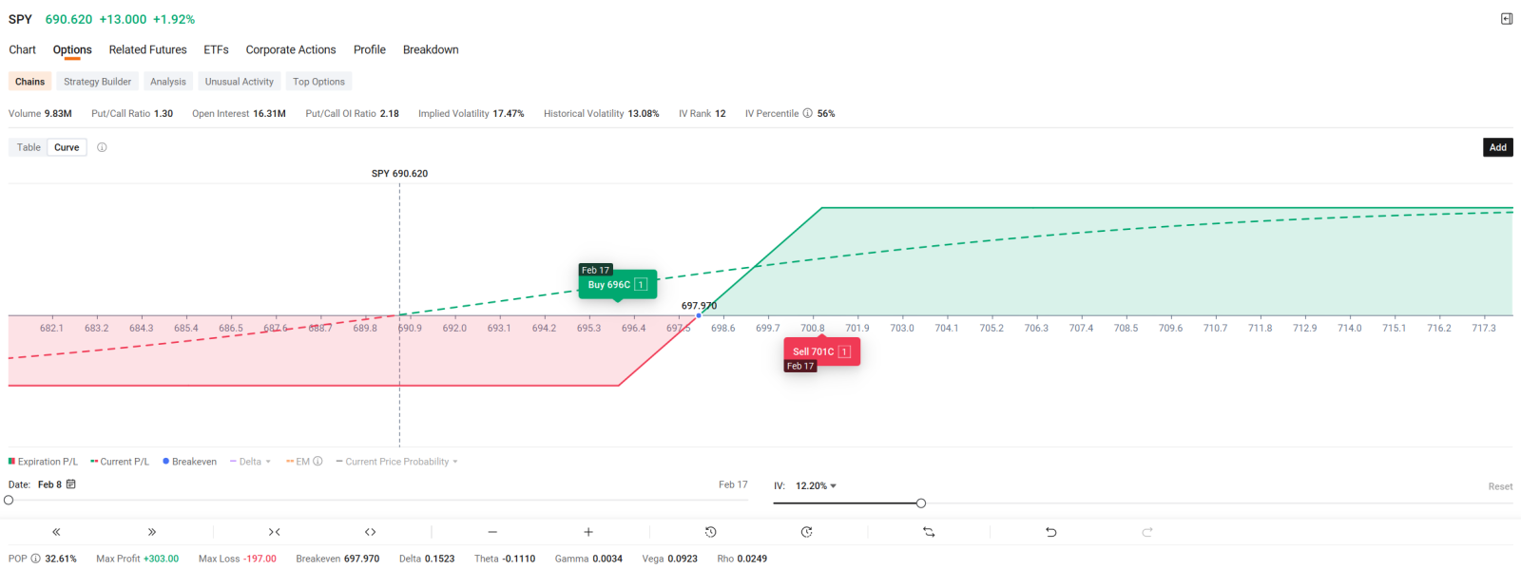The image size is (1521, 569).
Task: Open Unusual Activity sub-tab
Action: click(x=239, y=82)
